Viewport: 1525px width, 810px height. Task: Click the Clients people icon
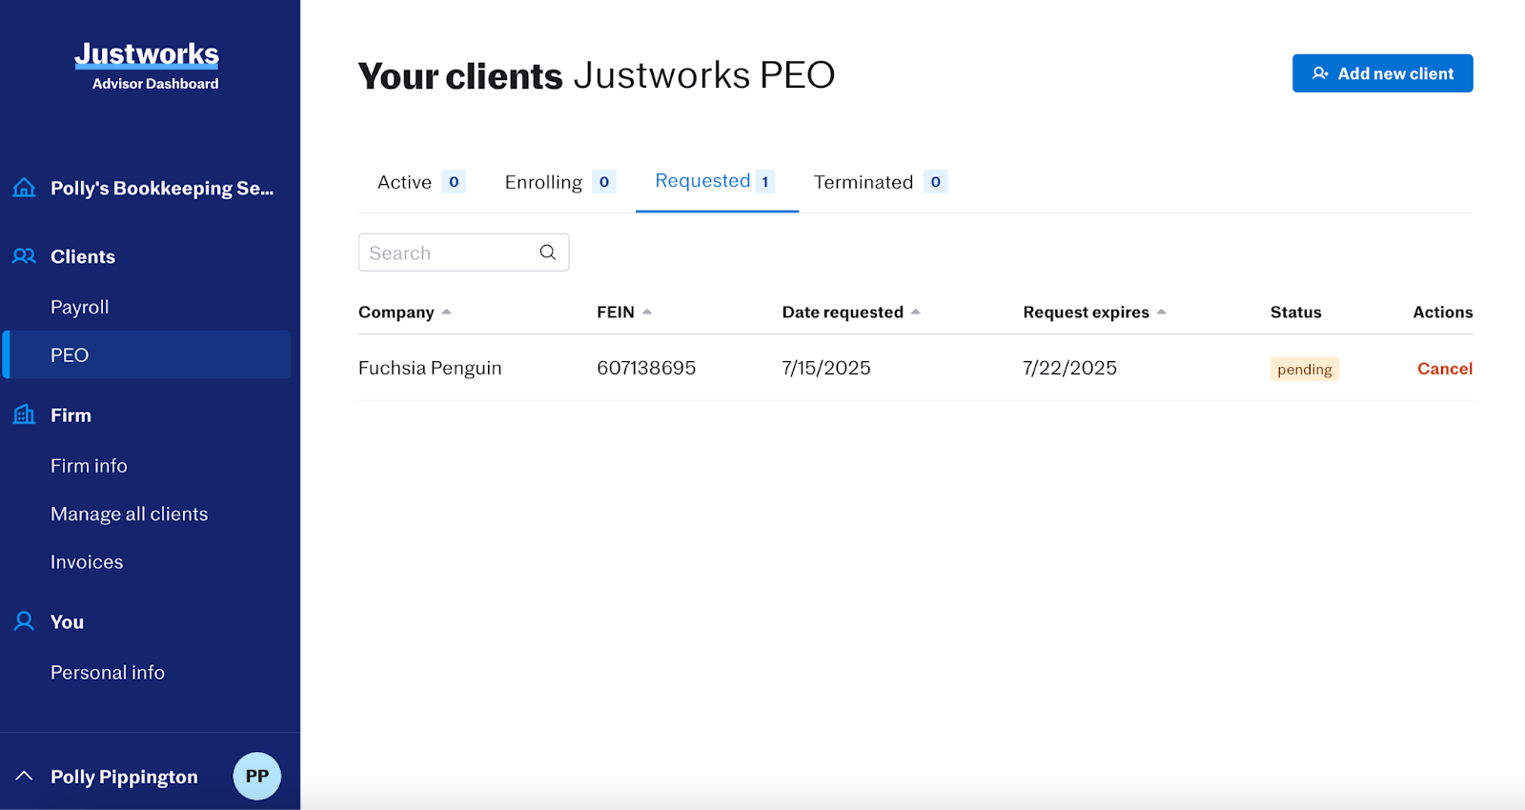tap(25, 256)
